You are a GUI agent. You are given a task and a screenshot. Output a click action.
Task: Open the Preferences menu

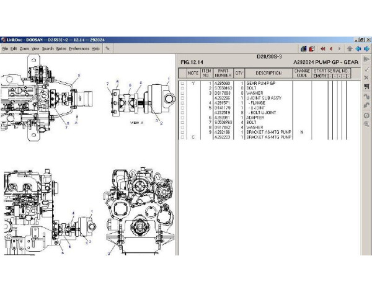coord(79,48)
